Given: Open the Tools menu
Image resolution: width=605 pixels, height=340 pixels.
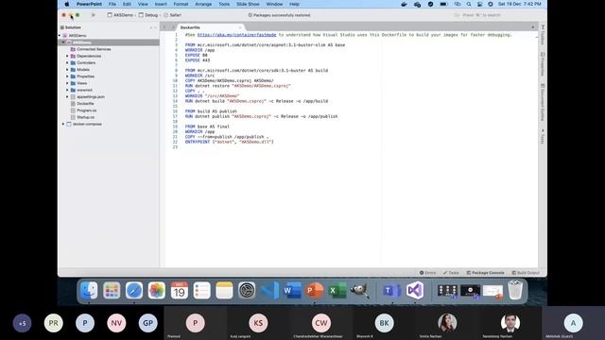Looking at the screenshot, I should click(224, 4).
